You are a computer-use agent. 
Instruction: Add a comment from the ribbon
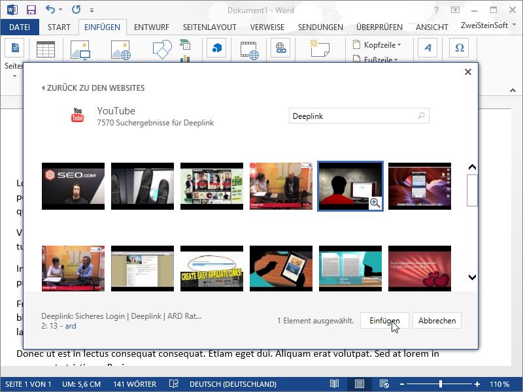click(320, 48)
